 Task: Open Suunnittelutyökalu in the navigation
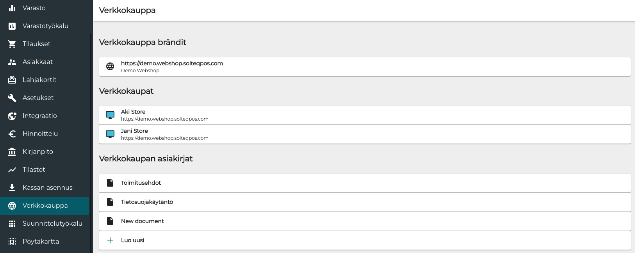tap(52, 224)
